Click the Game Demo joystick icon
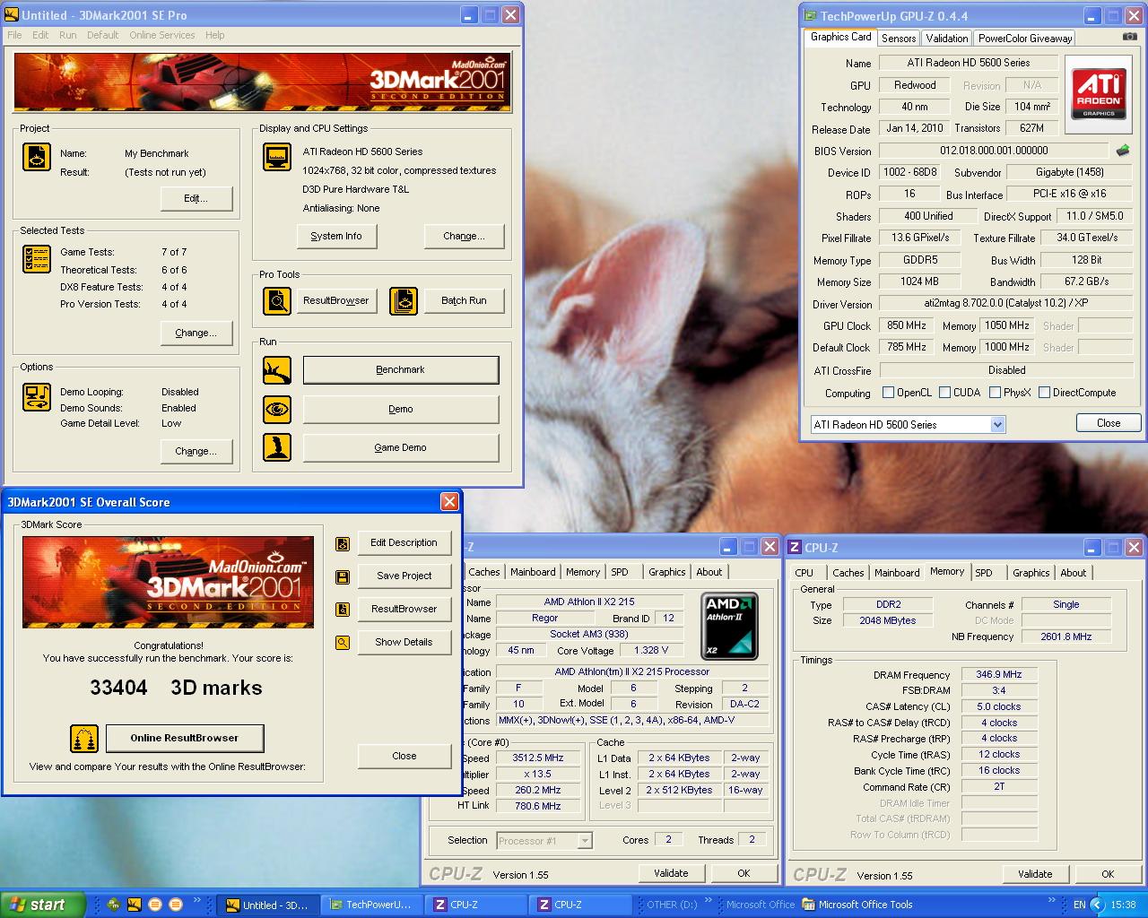 (277, 446)
